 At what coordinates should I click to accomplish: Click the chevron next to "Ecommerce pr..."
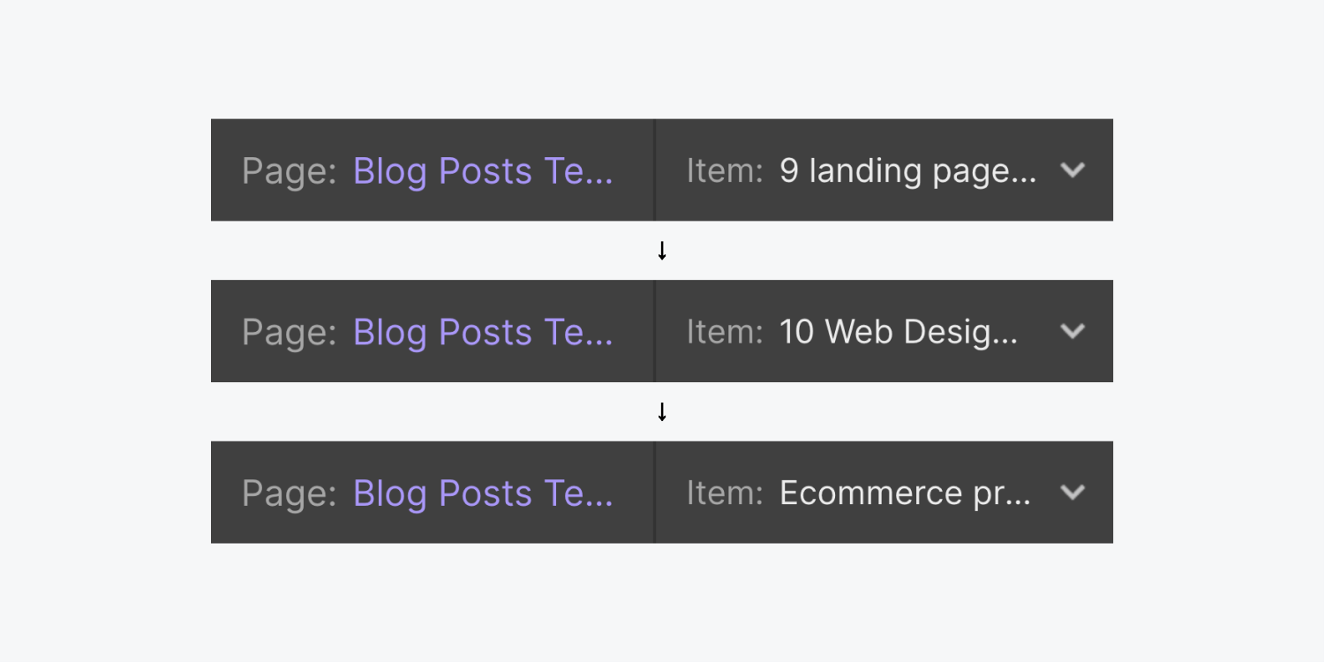point(1073,493)
